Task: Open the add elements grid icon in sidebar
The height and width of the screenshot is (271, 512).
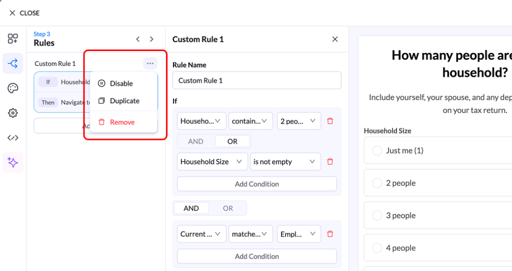Action: coord(12,38)
